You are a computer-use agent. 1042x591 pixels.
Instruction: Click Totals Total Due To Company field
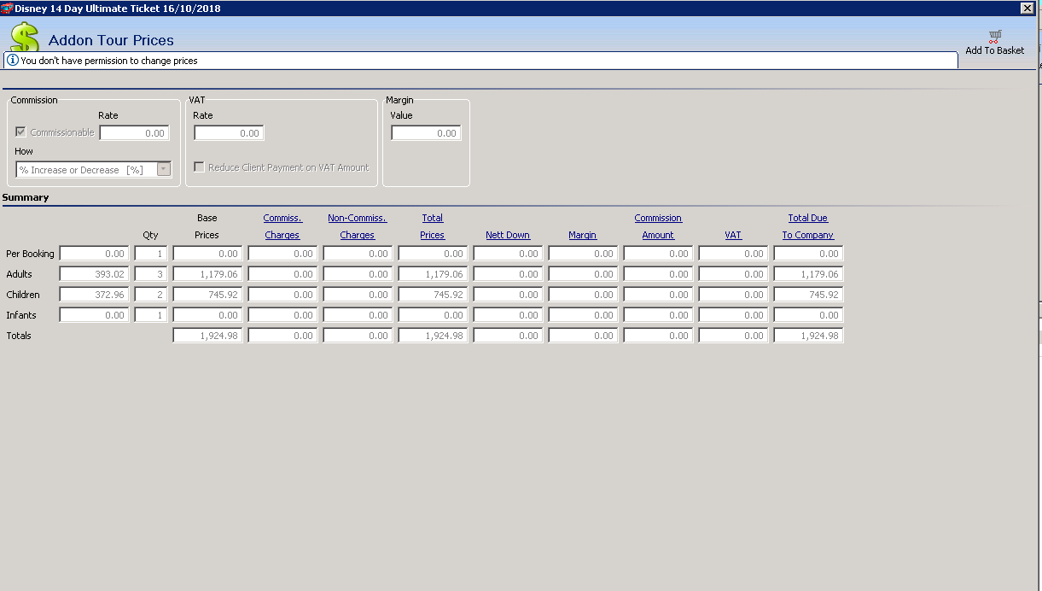pyautogui.click(x=808, y=336)
